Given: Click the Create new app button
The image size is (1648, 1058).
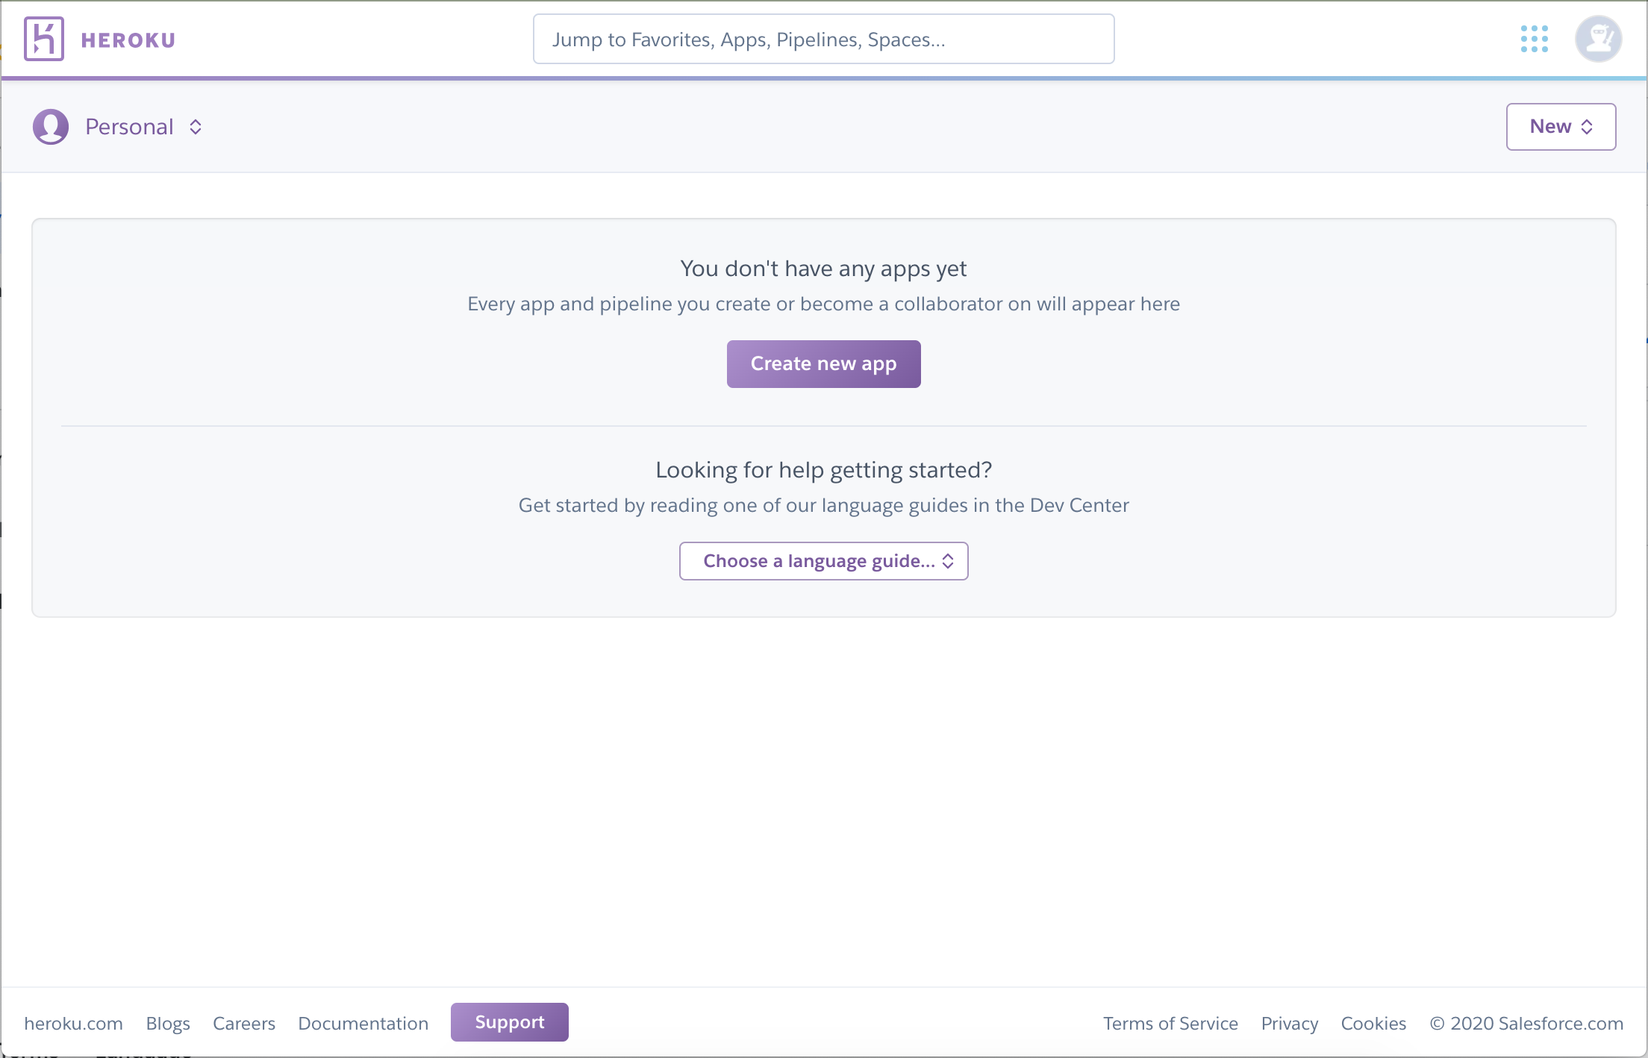Looking at the screenshot, I should pos(823,363).
